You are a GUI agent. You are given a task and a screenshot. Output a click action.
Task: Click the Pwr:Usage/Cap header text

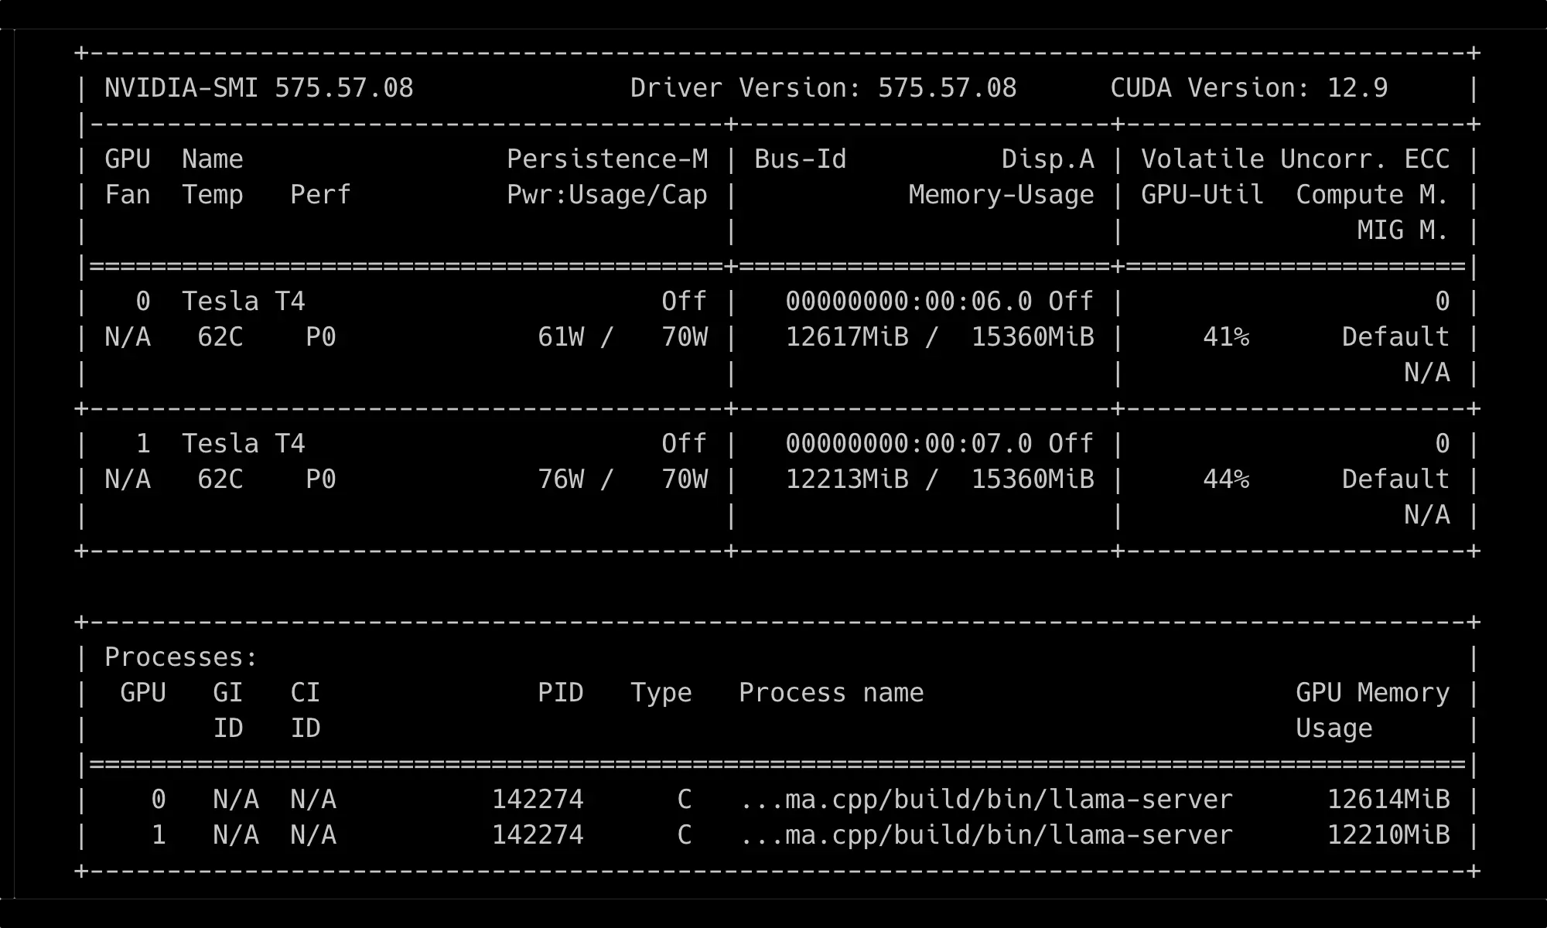(x=607, y=195)
